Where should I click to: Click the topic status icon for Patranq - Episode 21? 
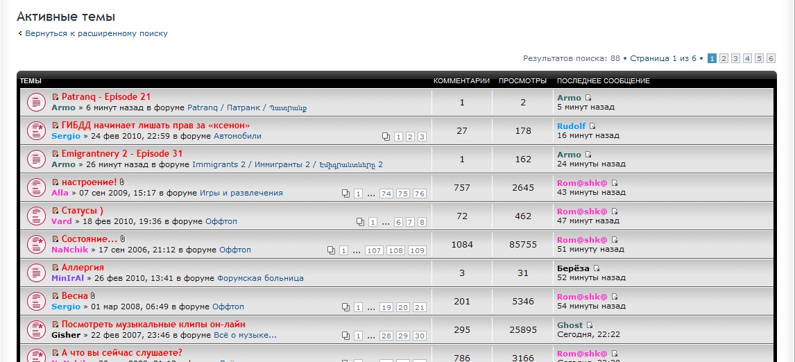coord(35,102)
